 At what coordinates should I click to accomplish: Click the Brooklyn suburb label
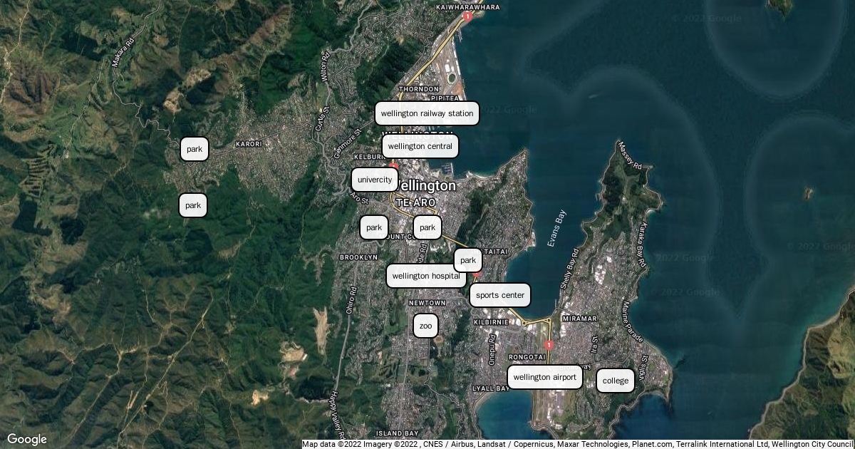coord(358,257)
